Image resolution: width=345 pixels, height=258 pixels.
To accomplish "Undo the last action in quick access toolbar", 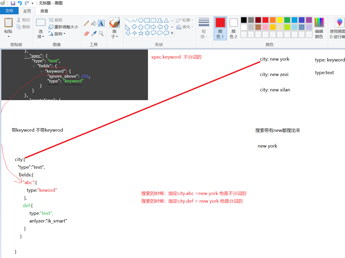I will pos(20,3).
